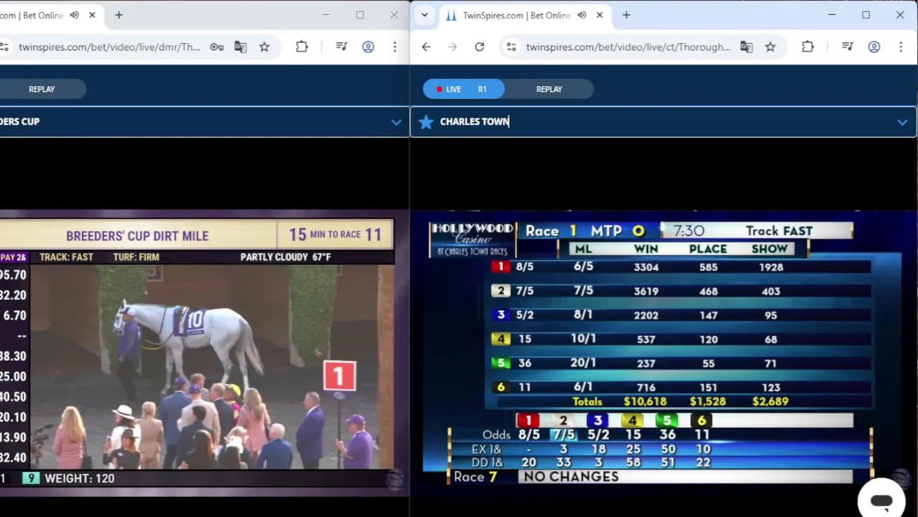Go forward in right window

pos(453,47)
